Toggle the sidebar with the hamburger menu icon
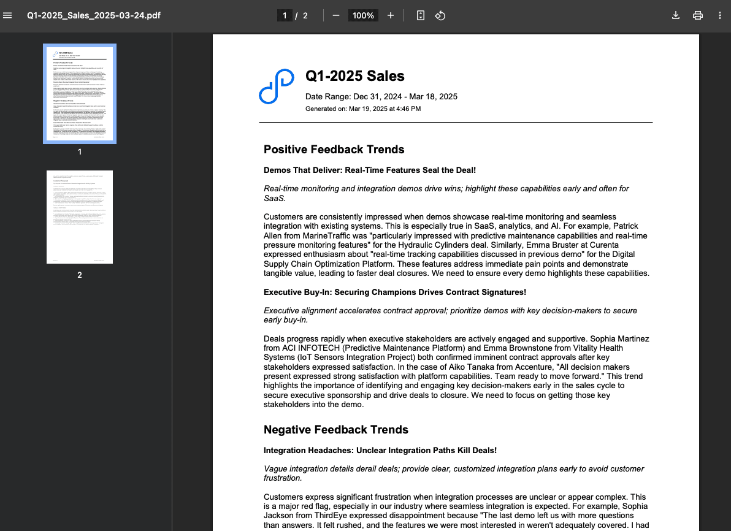Image resolution: width=731 pixels, height=531 pixels. tap(7, 15)
